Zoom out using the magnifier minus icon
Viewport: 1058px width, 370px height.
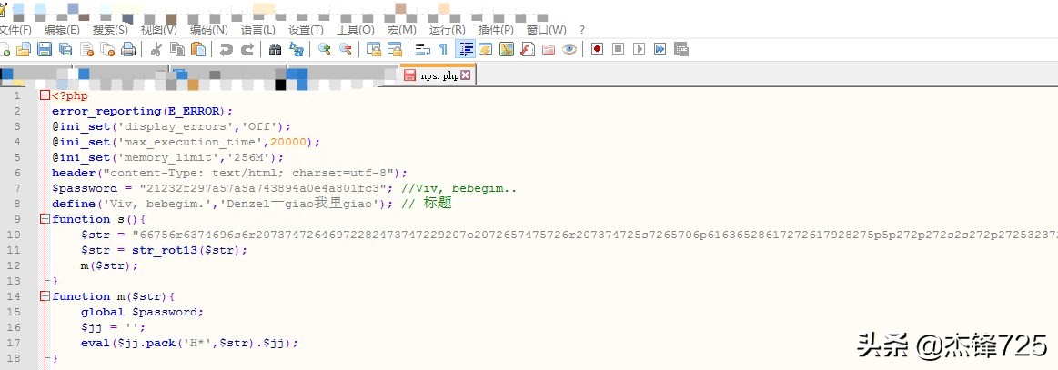(346, 48)
